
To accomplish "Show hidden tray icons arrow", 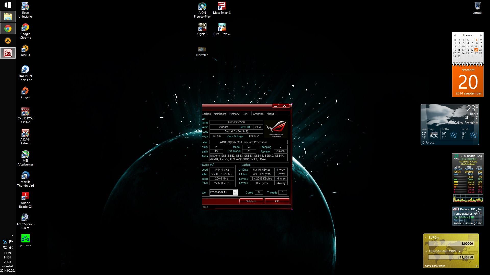I will 12,235.
